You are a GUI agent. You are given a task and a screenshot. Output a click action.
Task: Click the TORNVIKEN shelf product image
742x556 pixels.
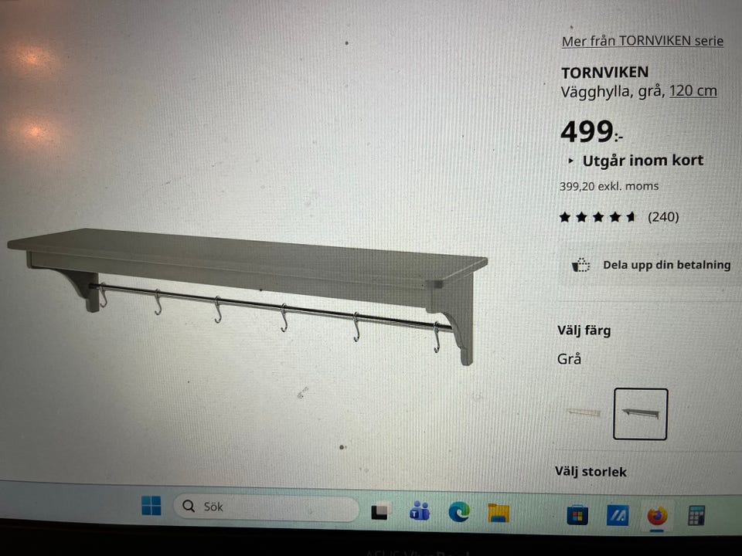(x=247, y=296)
